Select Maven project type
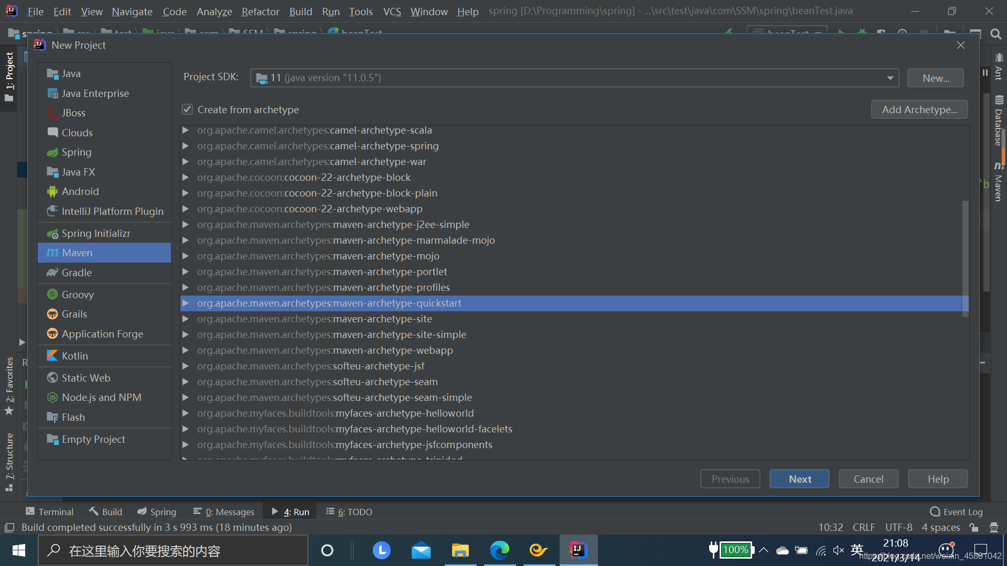The image size is (1007, 566). pos(104,253)
